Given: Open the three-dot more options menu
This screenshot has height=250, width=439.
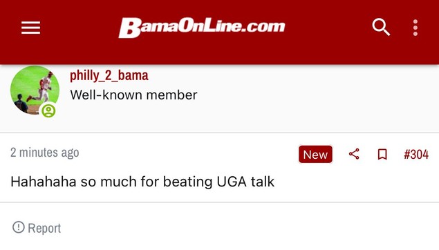Looking at the screenshot, I should (415, 28).
